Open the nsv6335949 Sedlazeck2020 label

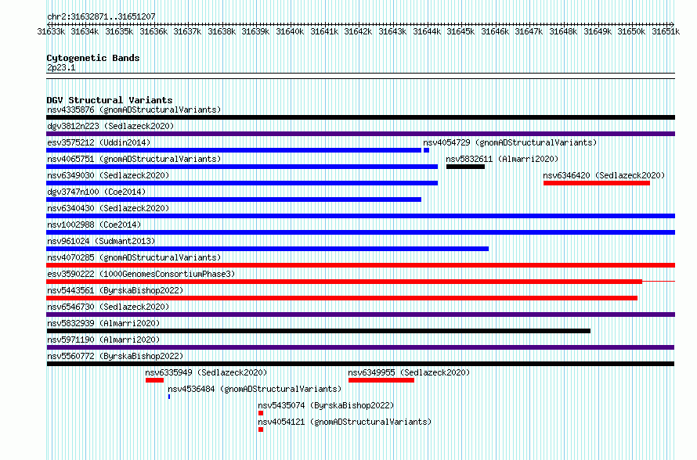coord(206,372)
